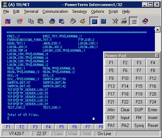Click the paste clipboard icon
The width and height of the screenshot is (162, 138).
pyautogui.click(x=40, y=21)
